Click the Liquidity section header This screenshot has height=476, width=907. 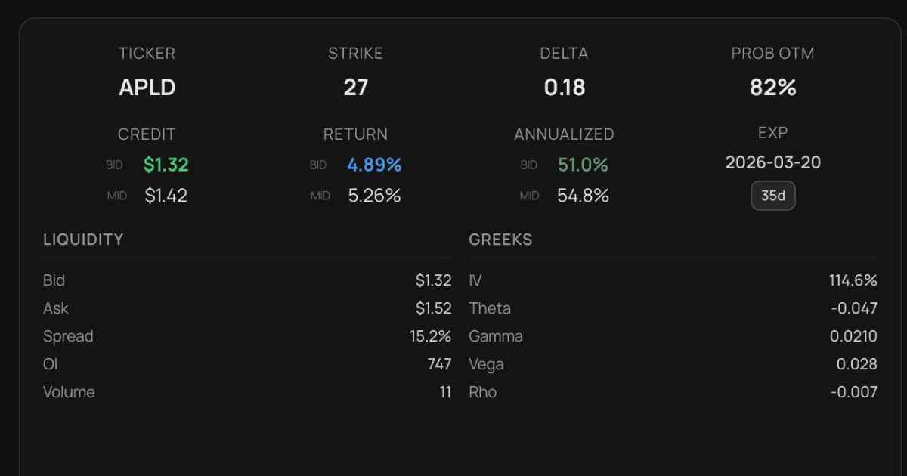(83, 240)
